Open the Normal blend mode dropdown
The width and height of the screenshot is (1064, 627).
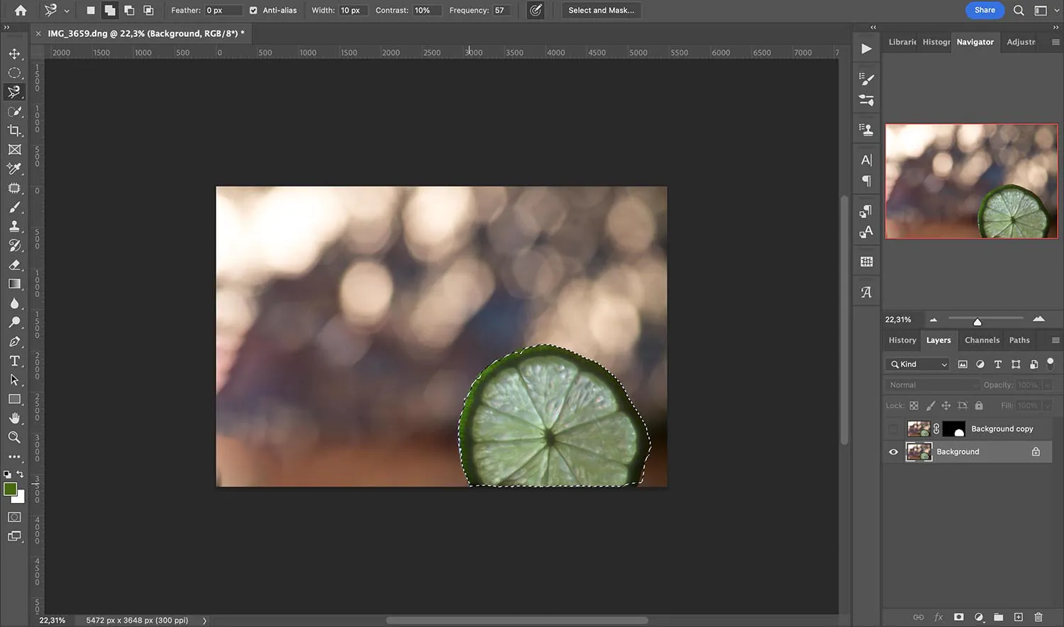coord(933,385)
